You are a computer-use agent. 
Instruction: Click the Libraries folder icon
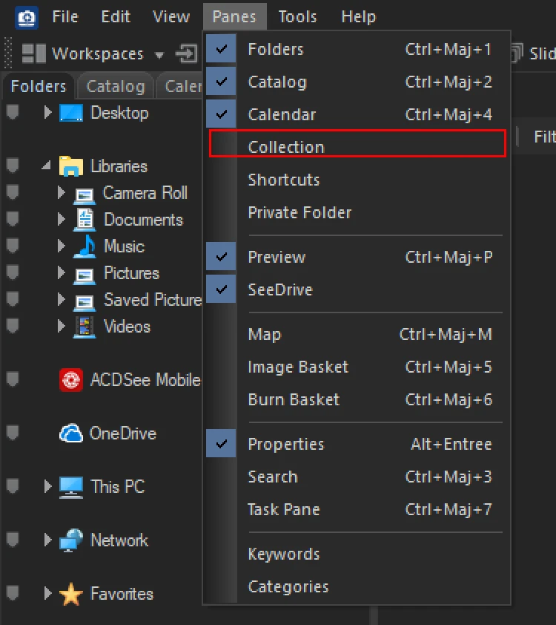pos(71,166)
